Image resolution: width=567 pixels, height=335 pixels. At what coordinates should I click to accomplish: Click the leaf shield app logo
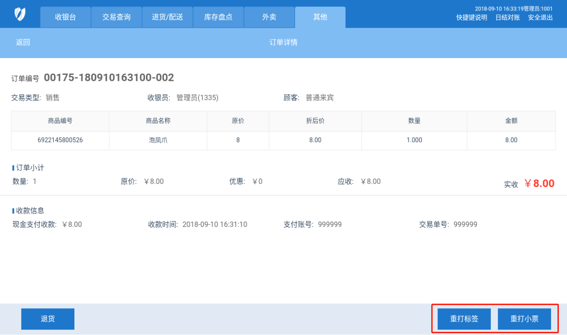(20, 14)
